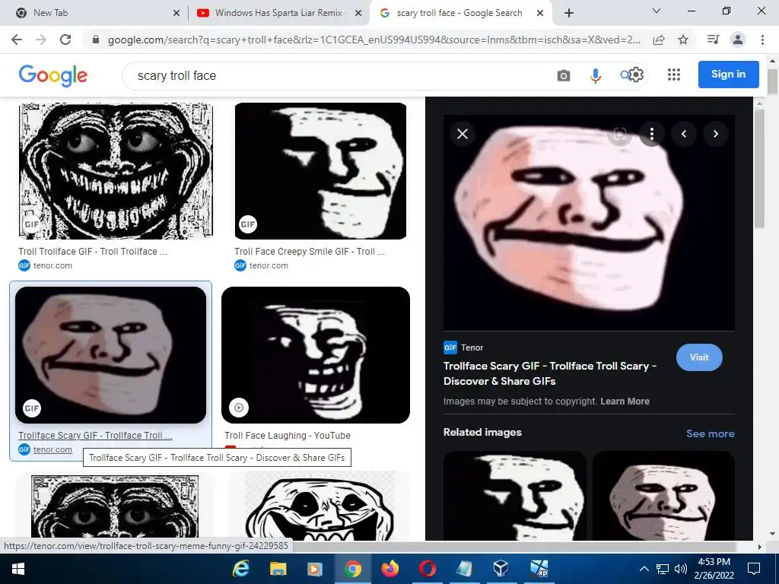Open Opera from the taskbar
Viewport: 779px width, 584px height.
(427, 569)
